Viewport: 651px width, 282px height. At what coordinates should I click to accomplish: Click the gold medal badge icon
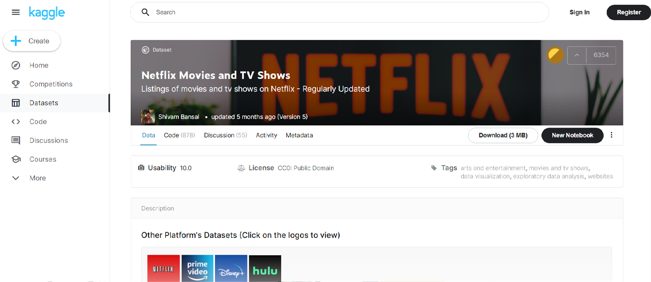pyautogui.click(x=555, y=55)
